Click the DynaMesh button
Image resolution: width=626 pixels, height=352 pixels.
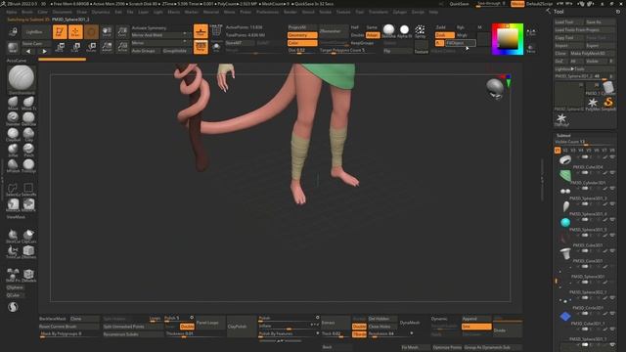(x=410, y=323)
